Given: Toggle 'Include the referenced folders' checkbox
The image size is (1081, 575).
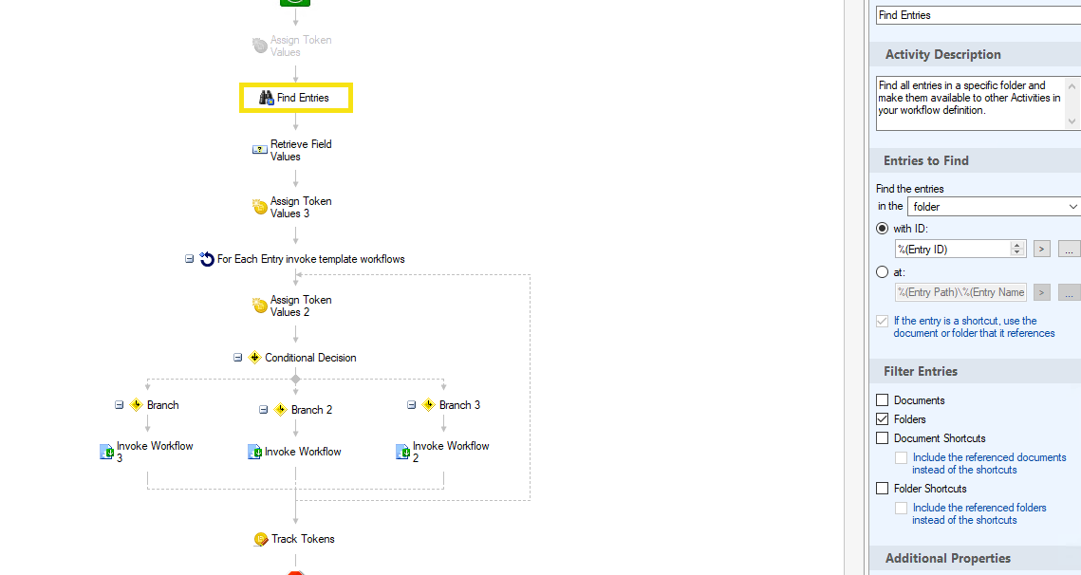Looking at the screenshot, I should tap(901, 509).
